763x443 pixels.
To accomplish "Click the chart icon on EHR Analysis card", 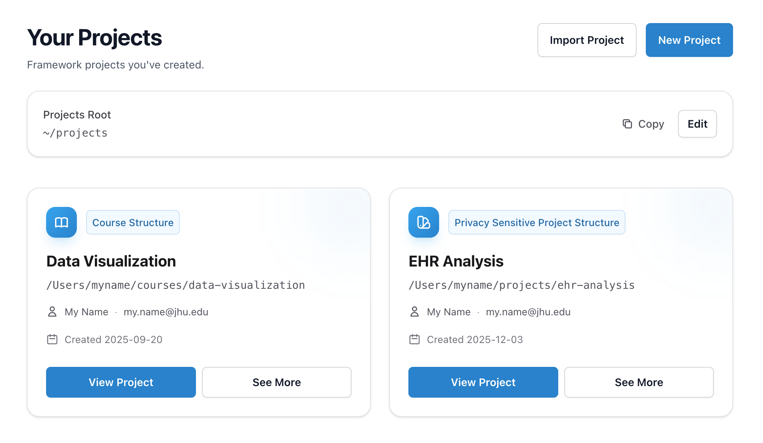I will point(423,222).
